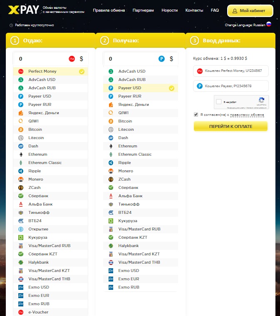Select Perfect Money in the Отдаю list
Viewport: 280px width, 316px height.
click(x=50, y=71)
